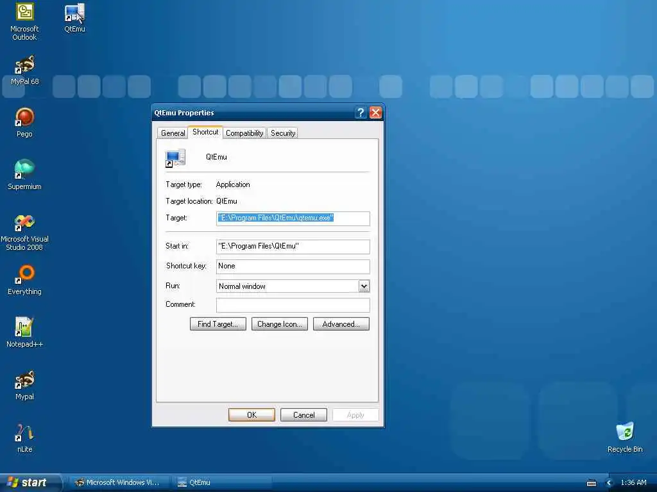657x492 pixels.
Task: Click the Find Target... button
Action: tap(218, 324)
